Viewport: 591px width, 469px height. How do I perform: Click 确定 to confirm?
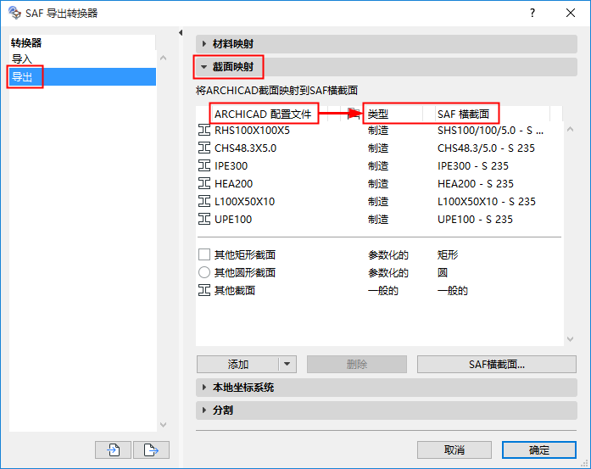click(539, 449)
